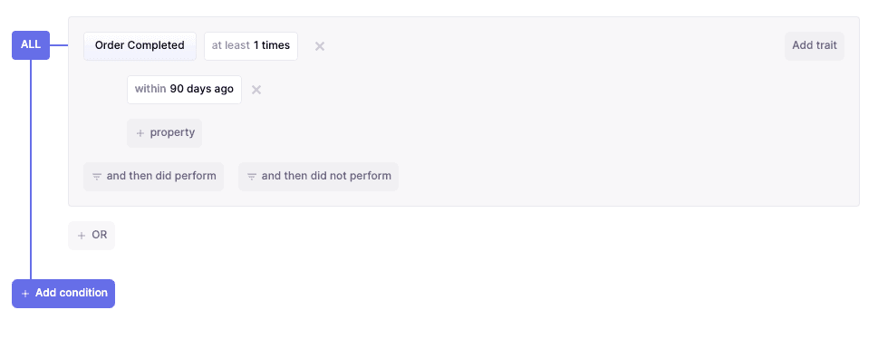Click plus icon in Add condition button
Image resolution: width=878 pixels, height=339 pixels.
(25, 294)
